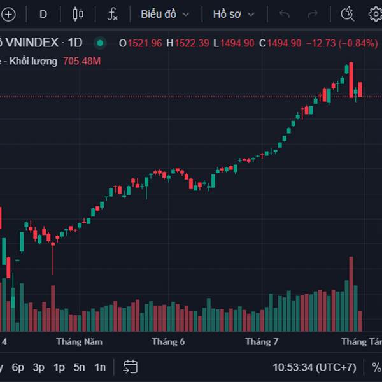Click the redo arrow icon

pyautogui.click(x=313, y=15)
